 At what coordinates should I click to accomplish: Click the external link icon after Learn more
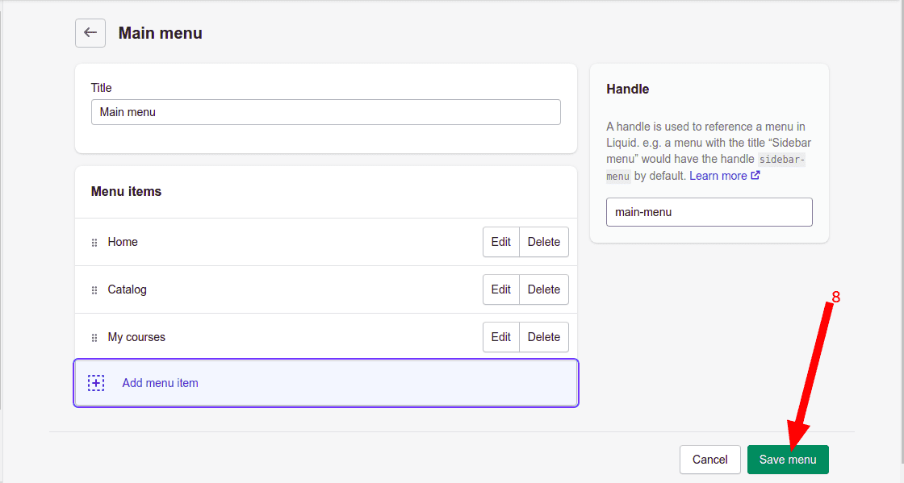[x=755, y=175]
